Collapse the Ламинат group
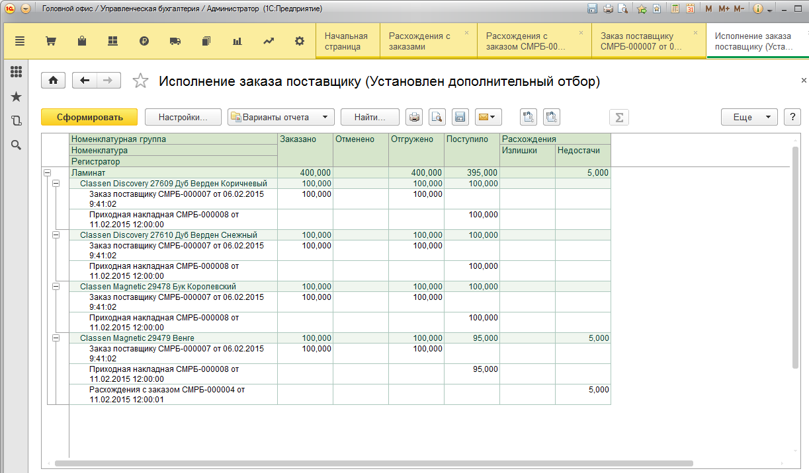This screenshot has width=809, height=473. point(47,172)
